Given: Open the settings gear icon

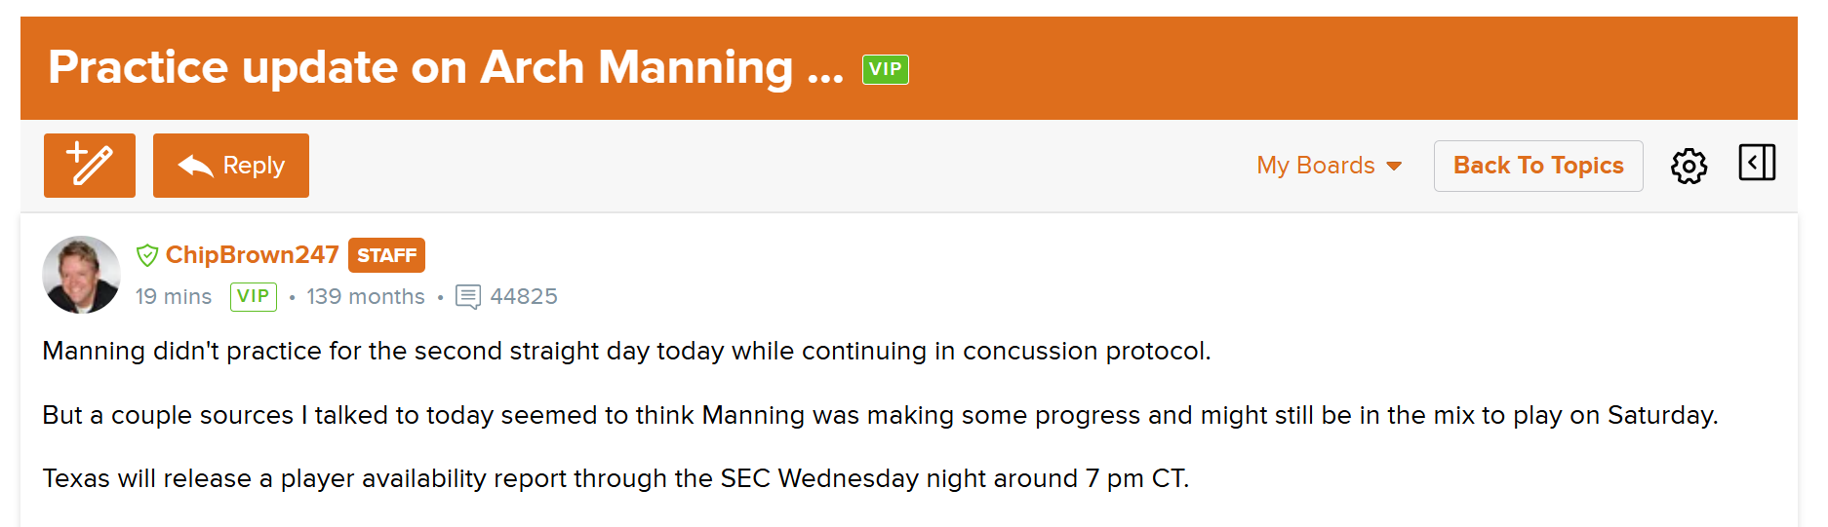Looking at the screenshot, I should point(1689,167).
